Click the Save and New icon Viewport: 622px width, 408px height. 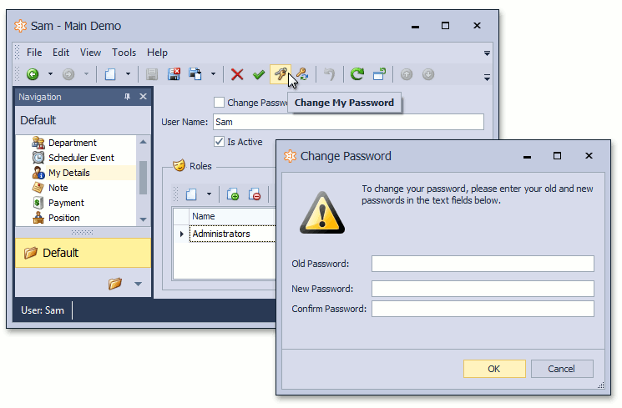pyautogui.click(x=195, y=74)
